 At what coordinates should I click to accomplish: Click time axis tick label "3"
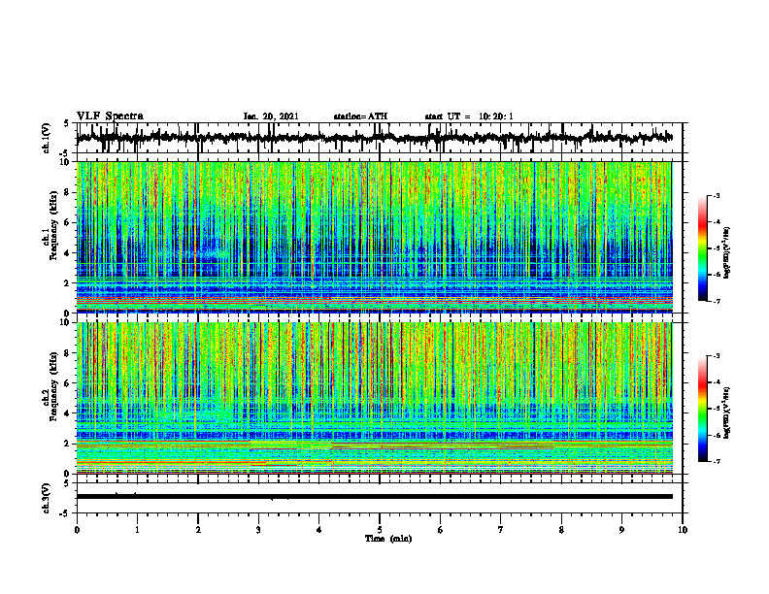(x=258, y=530)
